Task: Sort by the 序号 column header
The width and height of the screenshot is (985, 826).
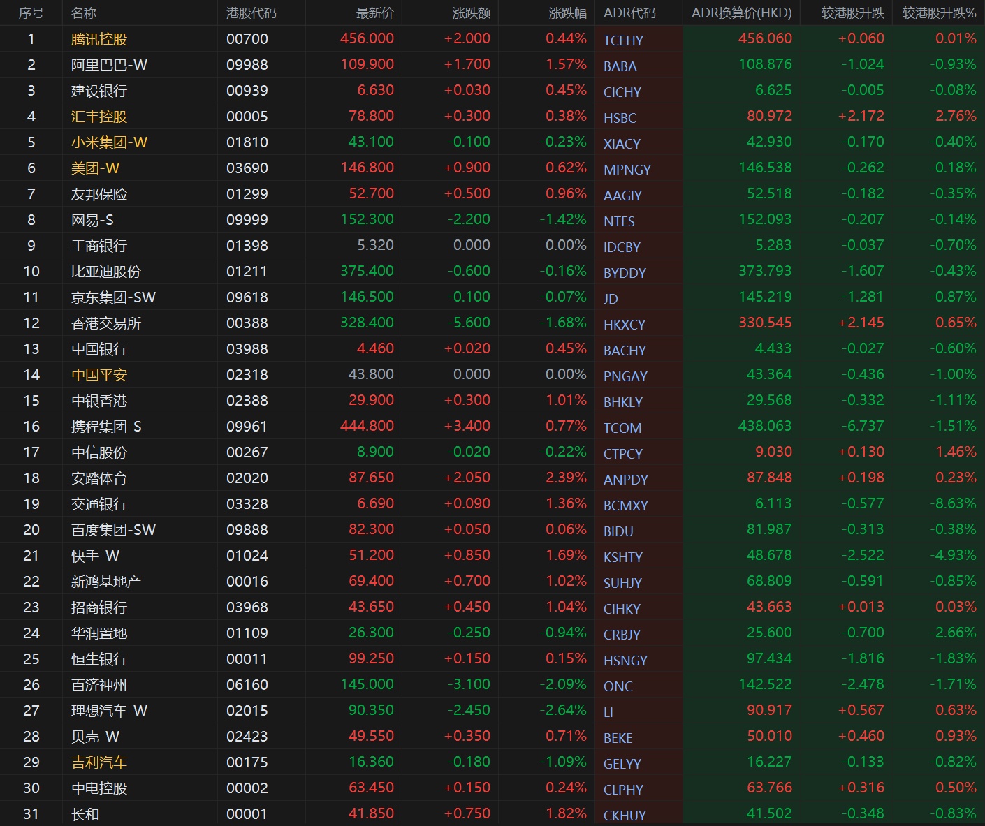Action: coord(31,13)
